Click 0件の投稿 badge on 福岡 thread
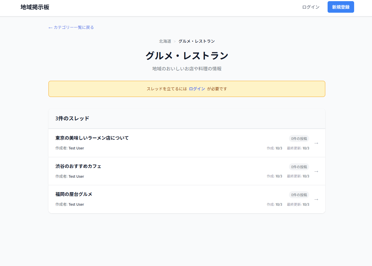This screenshot has width=372, height=266. (299, 195)
